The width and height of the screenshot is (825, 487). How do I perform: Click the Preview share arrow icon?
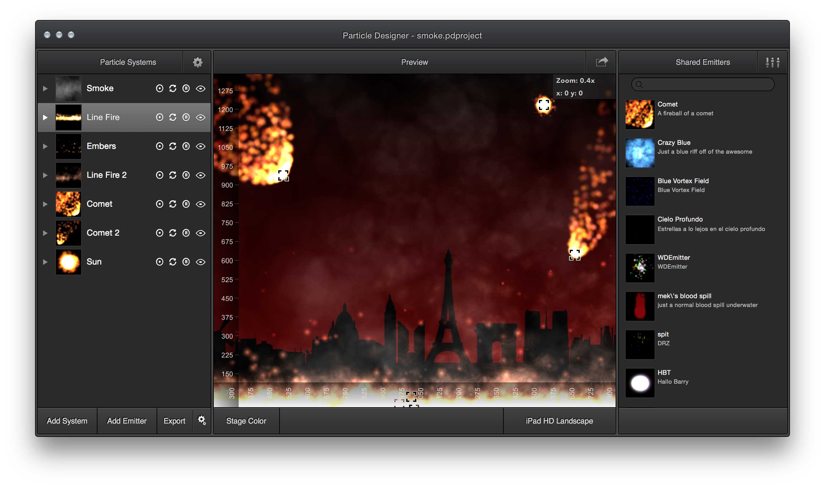tap(602, 62)
